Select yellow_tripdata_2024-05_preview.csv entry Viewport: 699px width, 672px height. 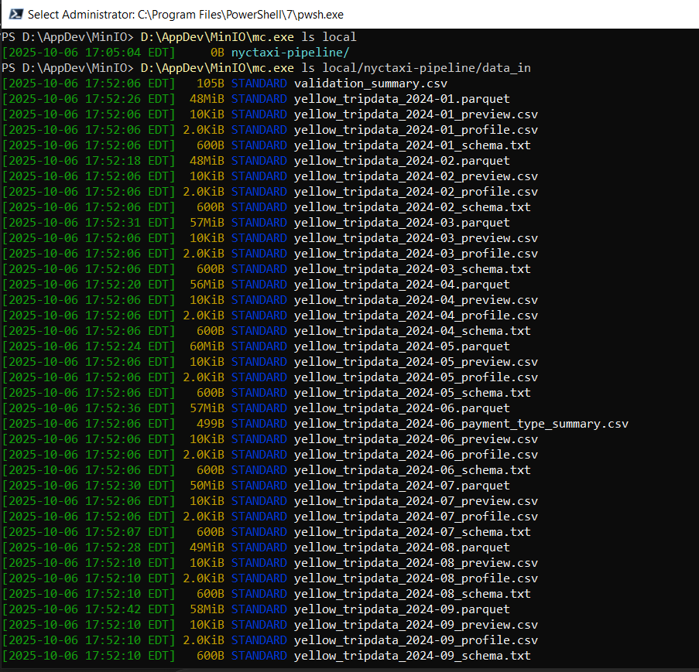tap(416, 362)
